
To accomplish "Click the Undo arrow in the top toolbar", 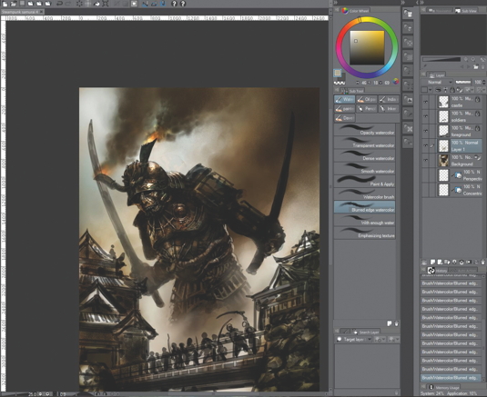I will pyautogui.click(x=60, y=4).
